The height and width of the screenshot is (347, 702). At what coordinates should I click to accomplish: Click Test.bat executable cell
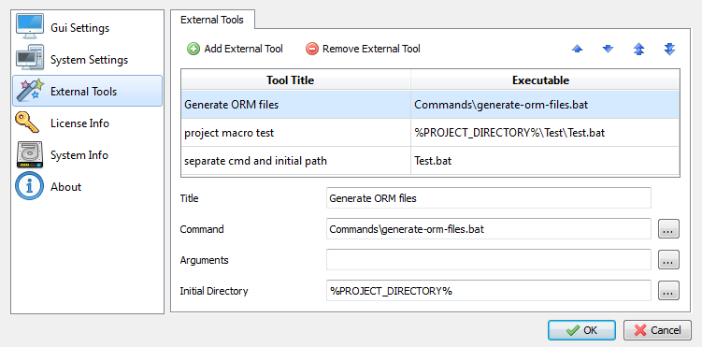point(545,160)
